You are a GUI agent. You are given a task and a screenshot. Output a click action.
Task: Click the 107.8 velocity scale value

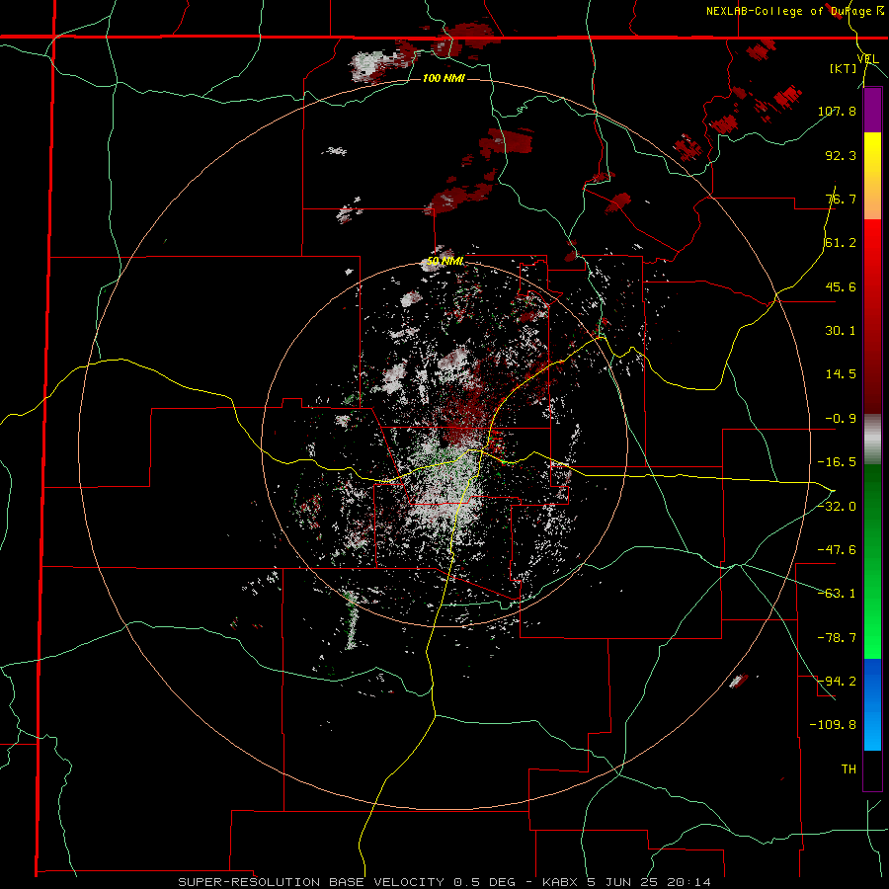coord(837,111)
